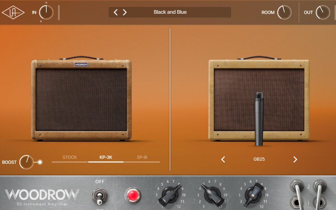The height and width of the screenshot is (210, 336).
Task: Click the OUT level knob
Action: pyautogui.click(x=323, y=12)
